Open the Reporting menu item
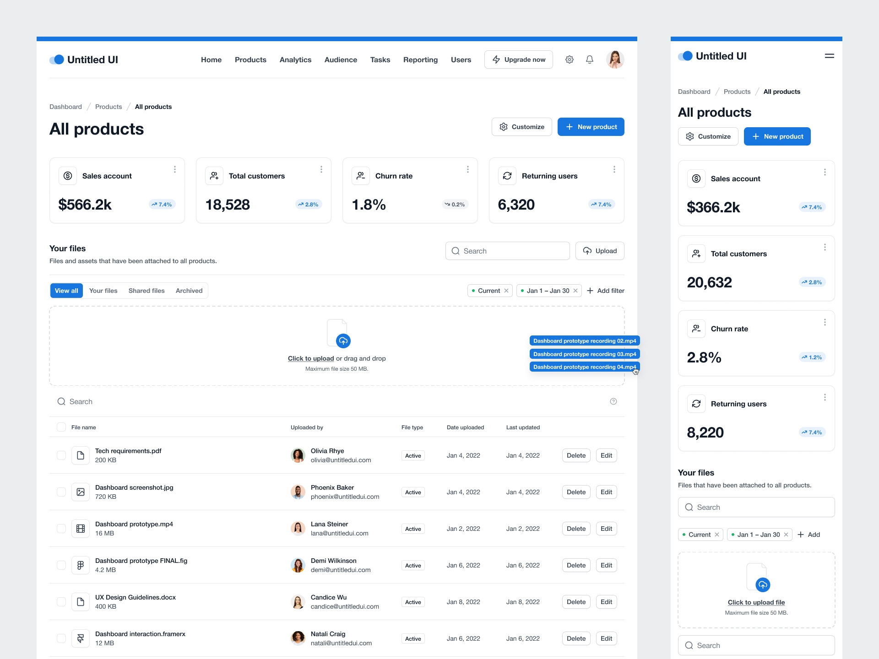 click(420, 59)
